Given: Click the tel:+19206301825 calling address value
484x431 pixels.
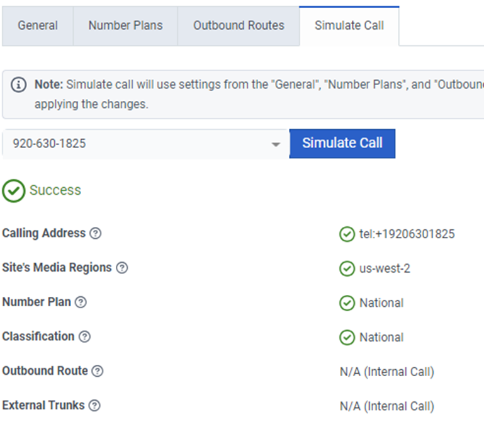Looking at the screenshot, I should 407,234.
